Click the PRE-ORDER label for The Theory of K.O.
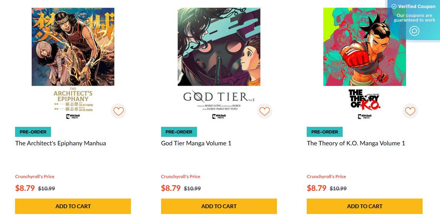440x224 pixels. click(324, 131)
